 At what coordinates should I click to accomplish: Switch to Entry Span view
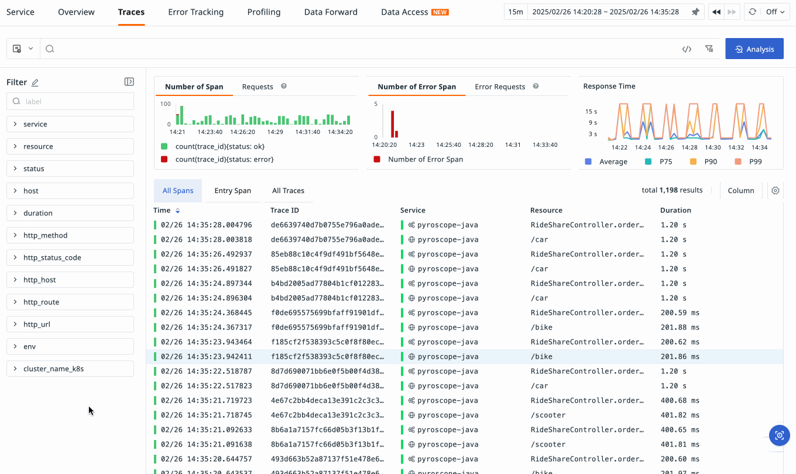coord(232,191)
